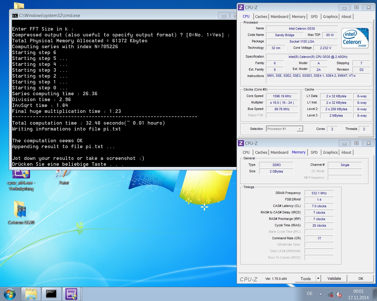Open the SPD tab in top CPU-Z
The image size is (377, 301).
pos(314,17)
